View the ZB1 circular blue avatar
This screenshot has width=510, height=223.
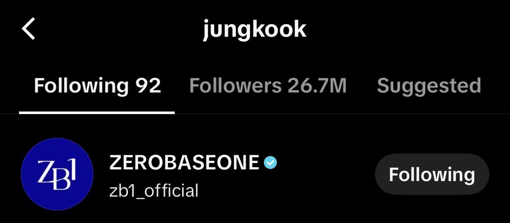click(x=57, y=174)
